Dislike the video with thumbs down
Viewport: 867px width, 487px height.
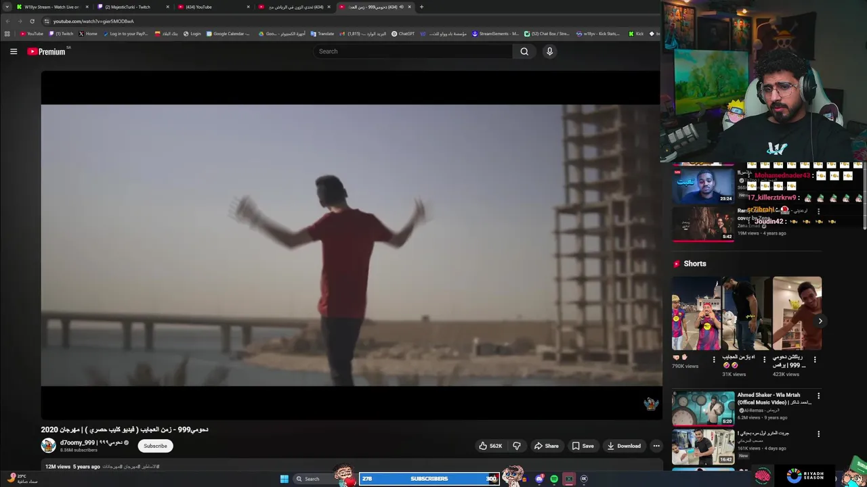pos(517,446)
